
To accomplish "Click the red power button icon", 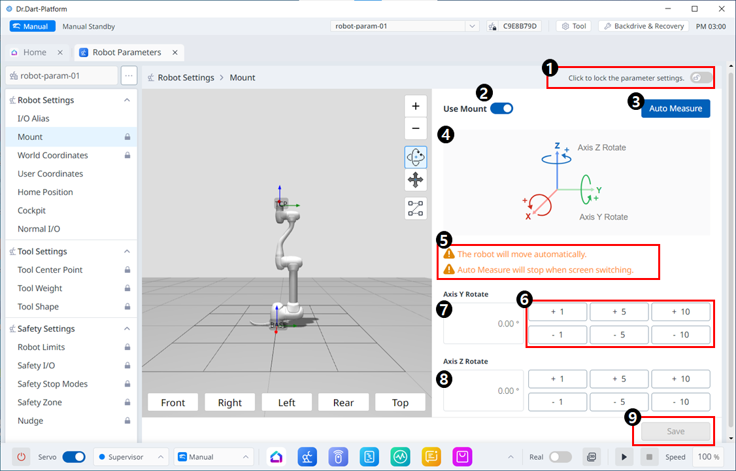I will click(21, 457).
